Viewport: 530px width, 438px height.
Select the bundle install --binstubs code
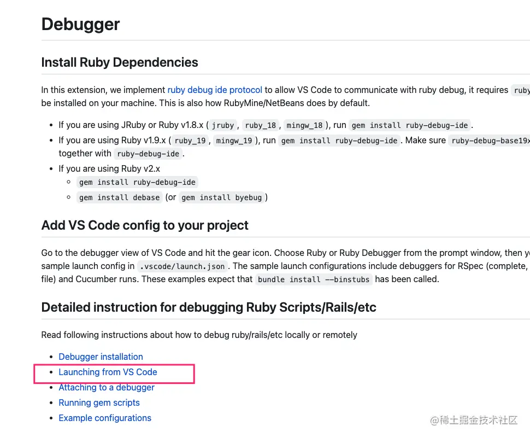tap(314, 279)
